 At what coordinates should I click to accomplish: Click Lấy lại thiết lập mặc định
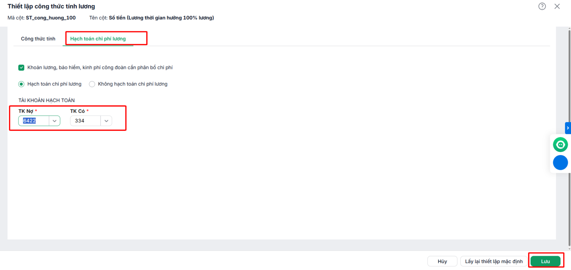[494, 261]
